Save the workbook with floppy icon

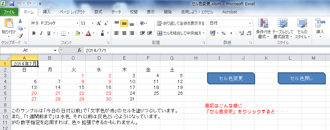(x=12, y=3)
